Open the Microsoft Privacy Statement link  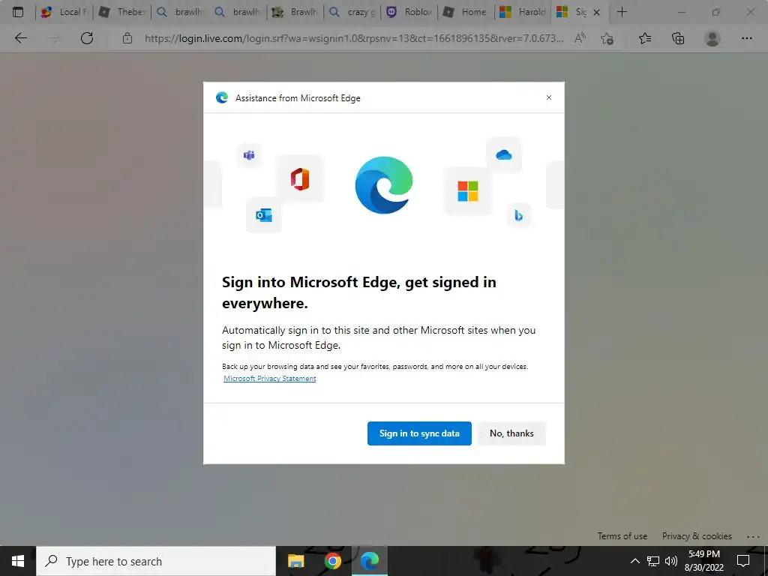[270, 379]
